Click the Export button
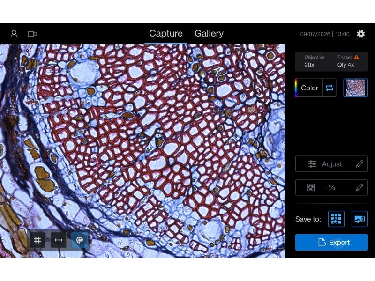 tap(331, 242)
